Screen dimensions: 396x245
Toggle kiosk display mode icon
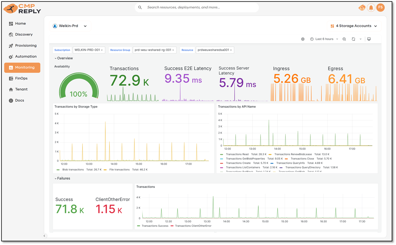click(369, 39)
